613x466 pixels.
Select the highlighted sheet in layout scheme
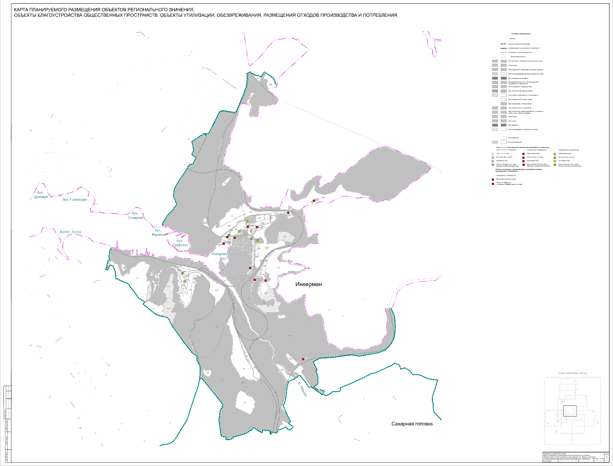click(570, 411)
